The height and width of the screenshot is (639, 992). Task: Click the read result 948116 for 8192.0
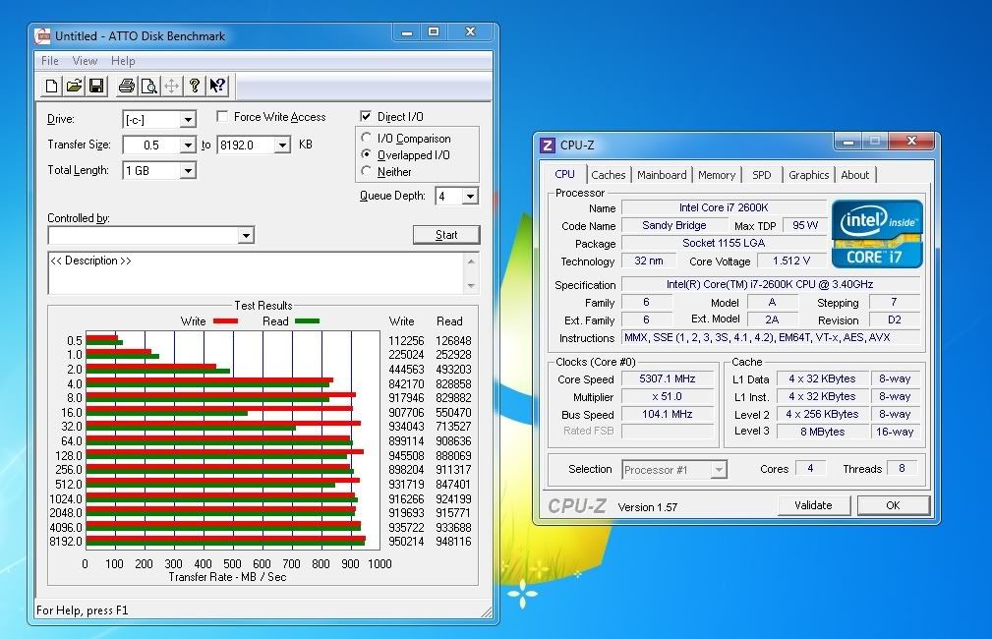453,542
